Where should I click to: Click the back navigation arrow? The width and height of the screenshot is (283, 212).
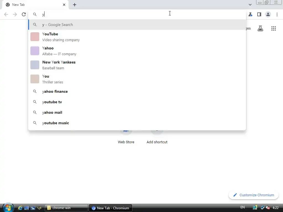point(6,14)
